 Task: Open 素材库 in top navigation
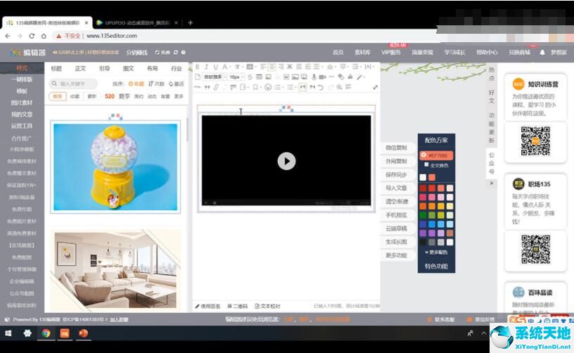point(362,52)
